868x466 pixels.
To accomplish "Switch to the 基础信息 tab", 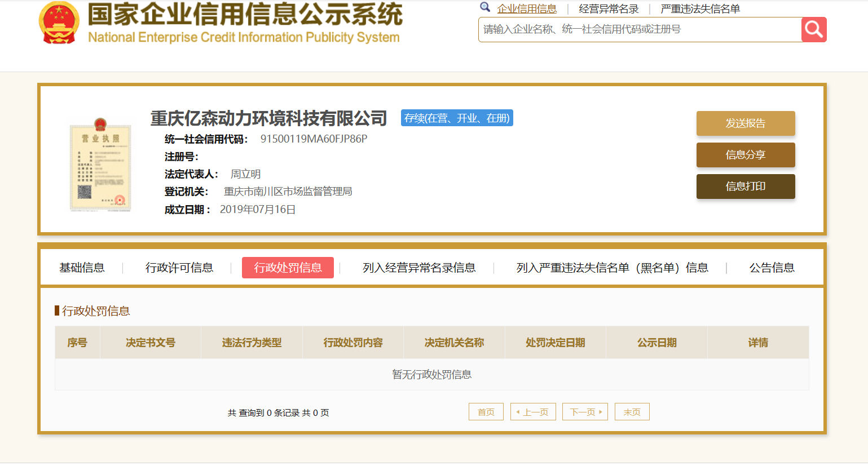I will (82, 268).
